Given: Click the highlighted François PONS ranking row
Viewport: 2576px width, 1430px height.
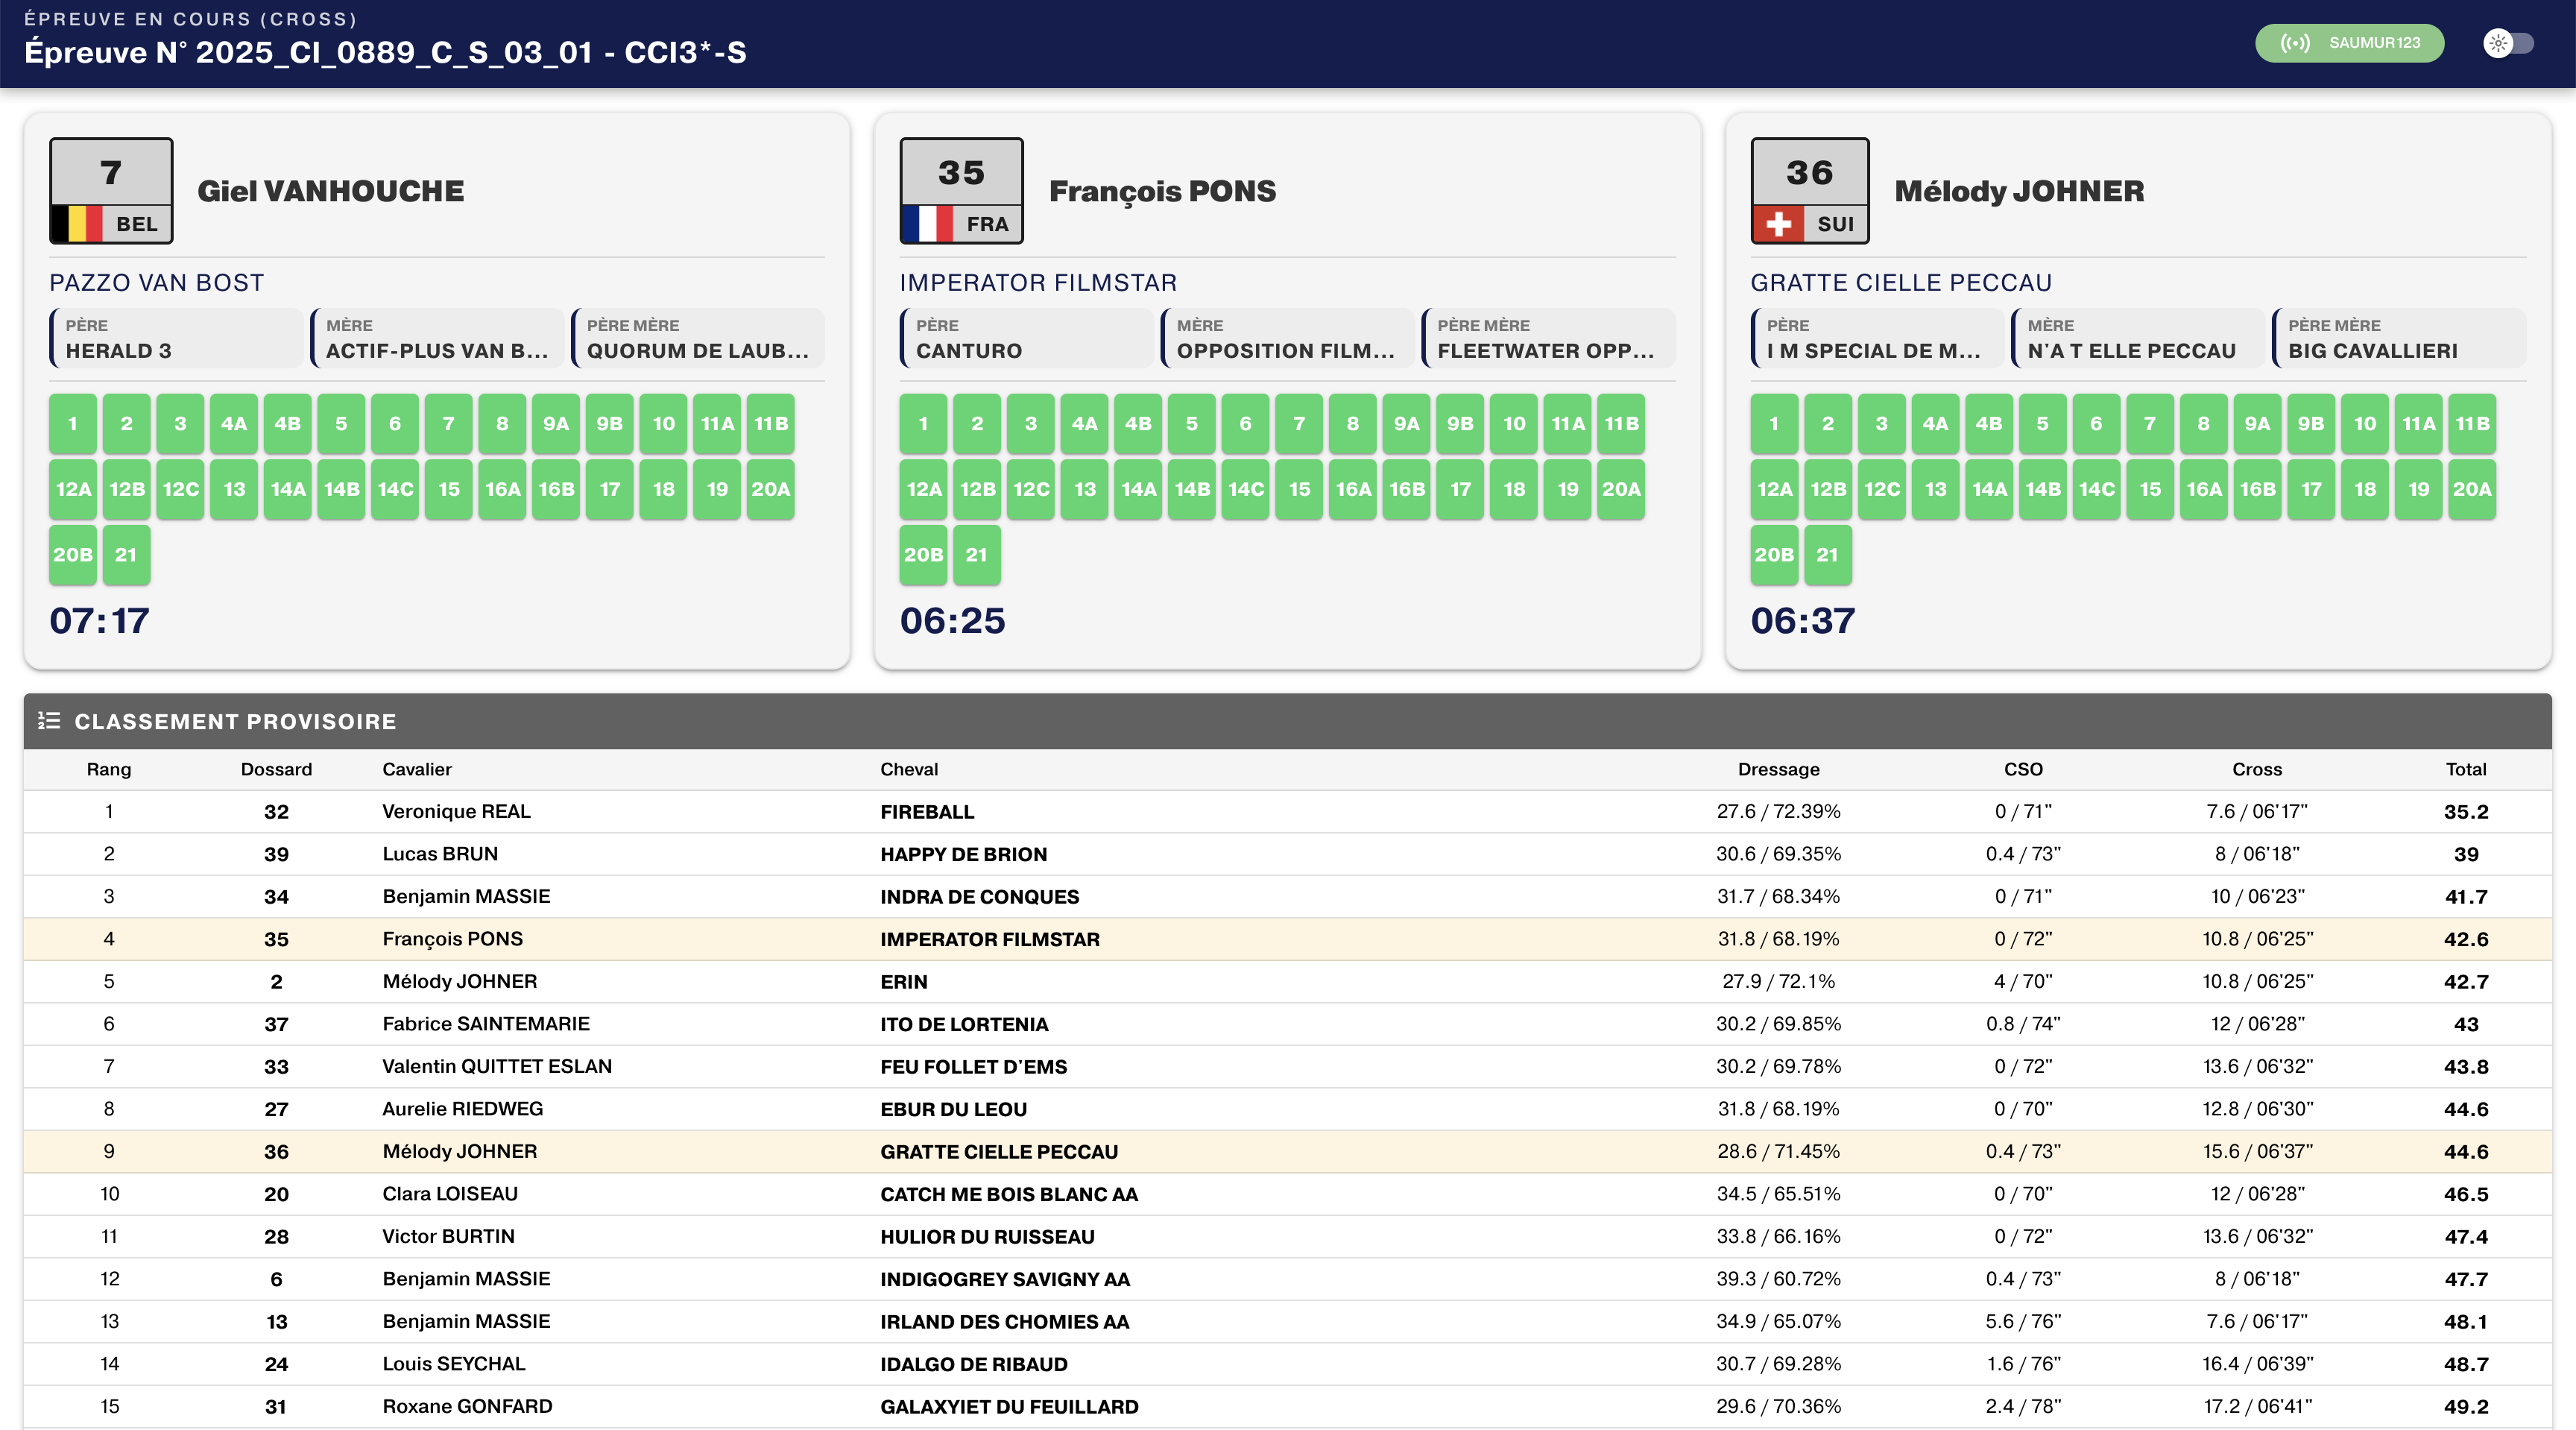Looking at the screenshot, I should click(x=452, y=939).
